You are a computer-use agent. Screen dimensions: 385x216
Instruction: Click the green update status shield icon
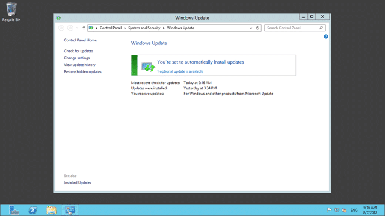pos(148,67)
